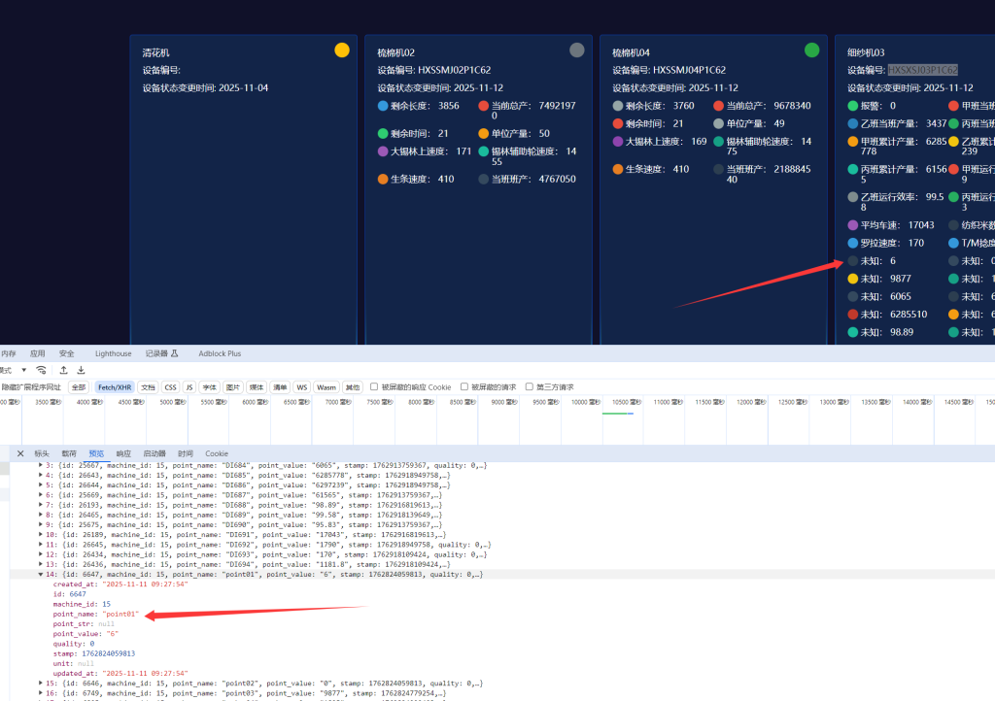
Task: Select the 全部 request type filter
Action: (79, 386)
